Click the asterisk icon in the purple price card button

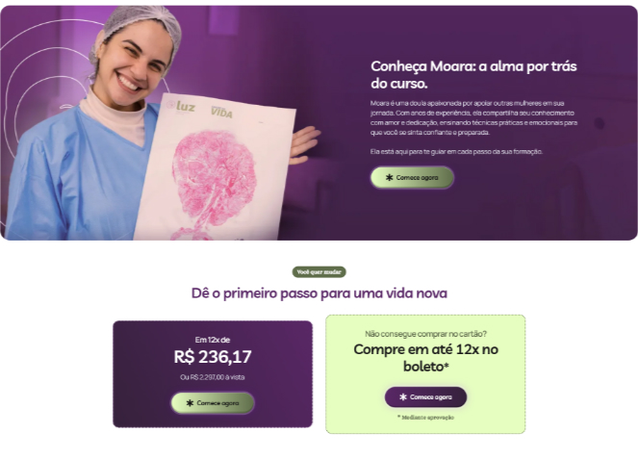pos(190,403)
